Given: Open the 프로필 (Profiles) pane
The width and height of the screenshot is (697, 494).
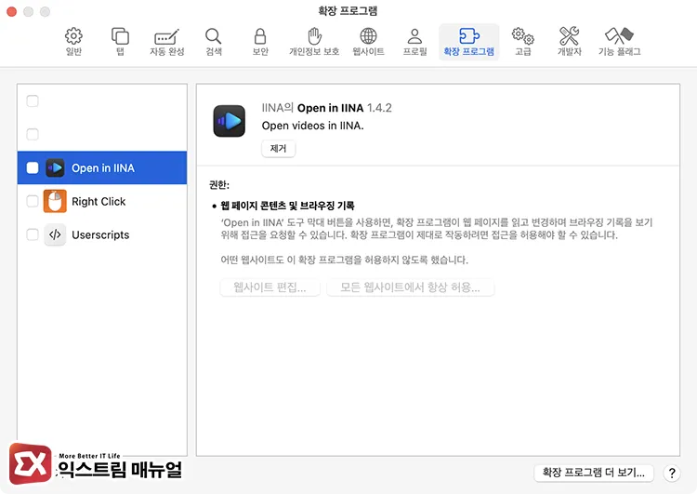Looking at the screenshot, I should coord(414,42).
